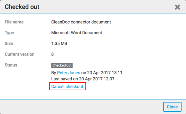Click the Current version label
This screenshot has width=186, height=114.
click(x=20, y=54)
